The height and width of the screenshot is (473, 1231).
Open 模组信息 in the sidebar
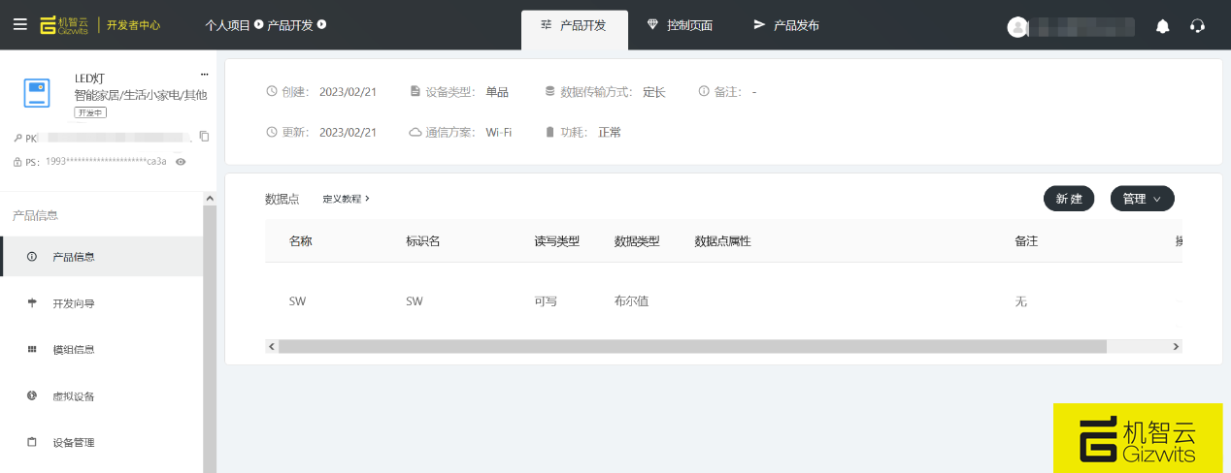tap(101, 350)
